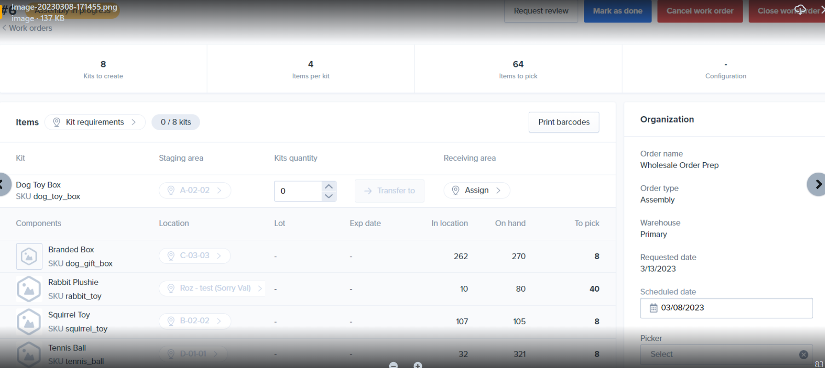Click the Mark as done button

point(617,11)
